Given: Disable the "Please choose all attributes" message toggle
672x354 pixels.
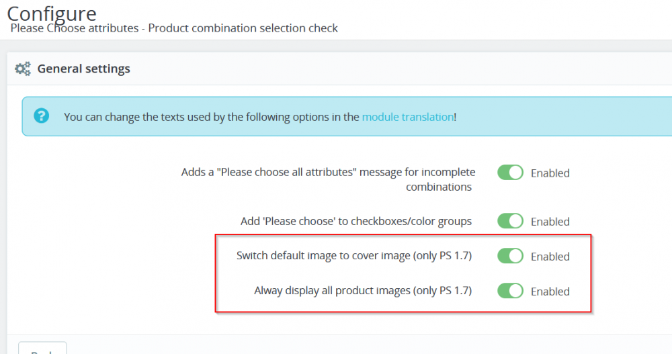Looking at the screenshot, I should tap(510, 173).
